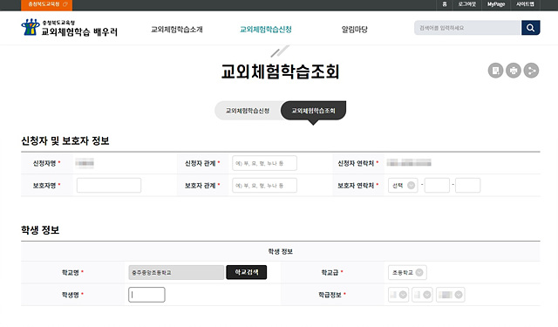Screen dimensions: 558x327
Task: Click the 학급정보 label
Action: pyautogui.click(x=330, y=295)
